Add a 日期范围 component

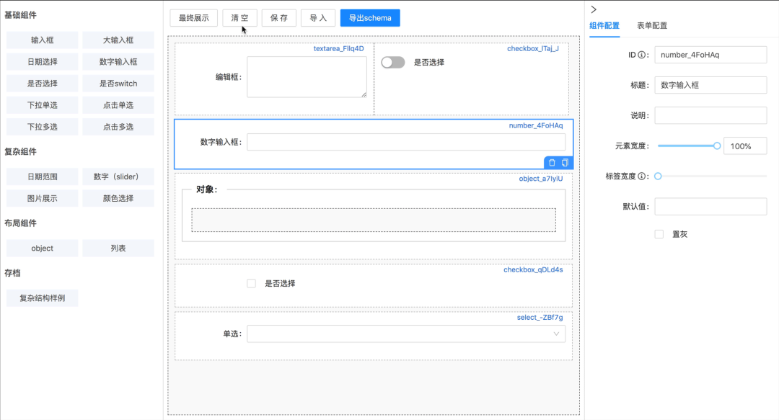coord(43,177)
